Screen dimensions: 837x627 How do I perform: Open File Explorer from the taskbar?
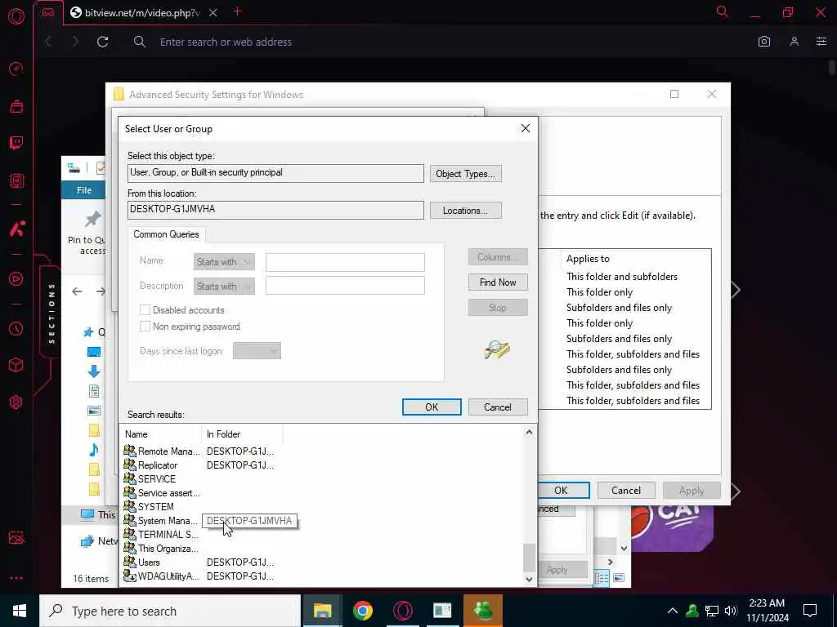pos(322,611)
